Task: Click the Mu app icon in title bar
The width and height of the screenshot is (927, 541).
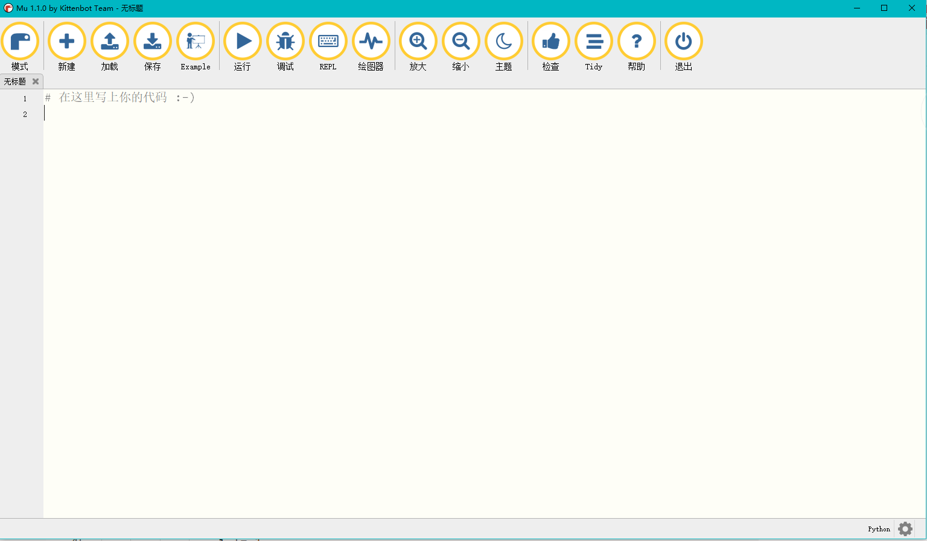Action: click(x=8, y=8)
